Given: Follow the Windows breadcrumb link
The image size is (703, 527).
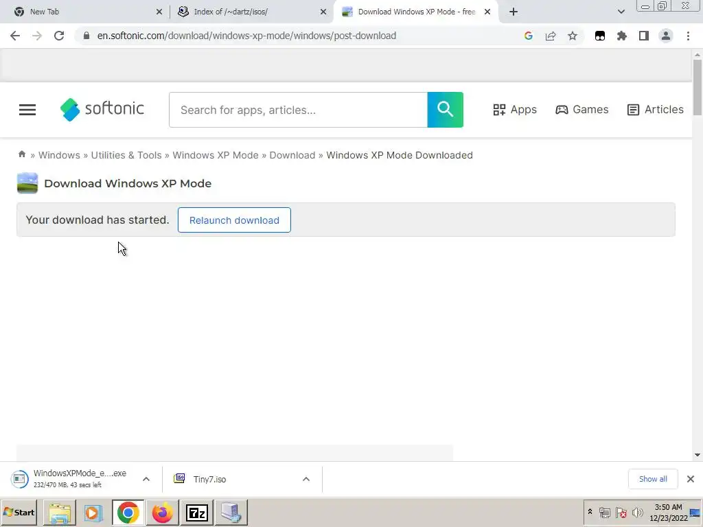Looking at the screenshot, I should [x=59, y=155].
